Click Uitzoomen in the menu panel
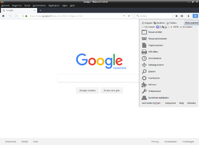Screen dimensions: 199x145 tap(149, 27)
